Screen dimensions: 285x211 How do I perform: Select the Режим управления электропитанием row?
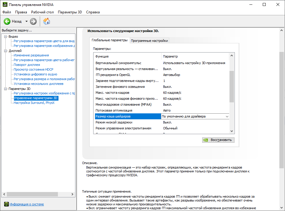(162, 128)
